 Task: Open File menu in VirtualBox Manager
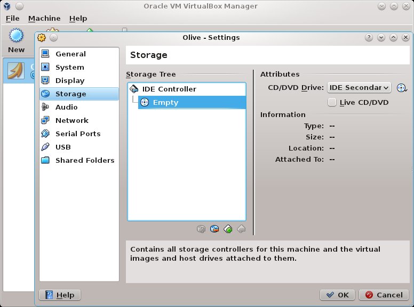(12, 19)
